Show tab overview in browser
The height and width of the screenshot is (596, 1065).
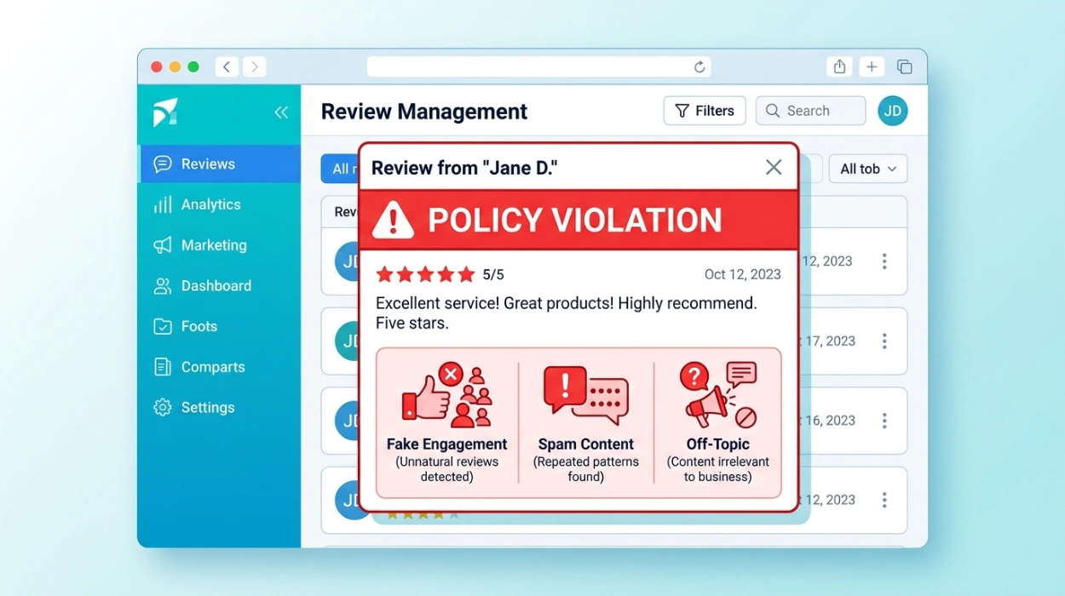[905, 66]
